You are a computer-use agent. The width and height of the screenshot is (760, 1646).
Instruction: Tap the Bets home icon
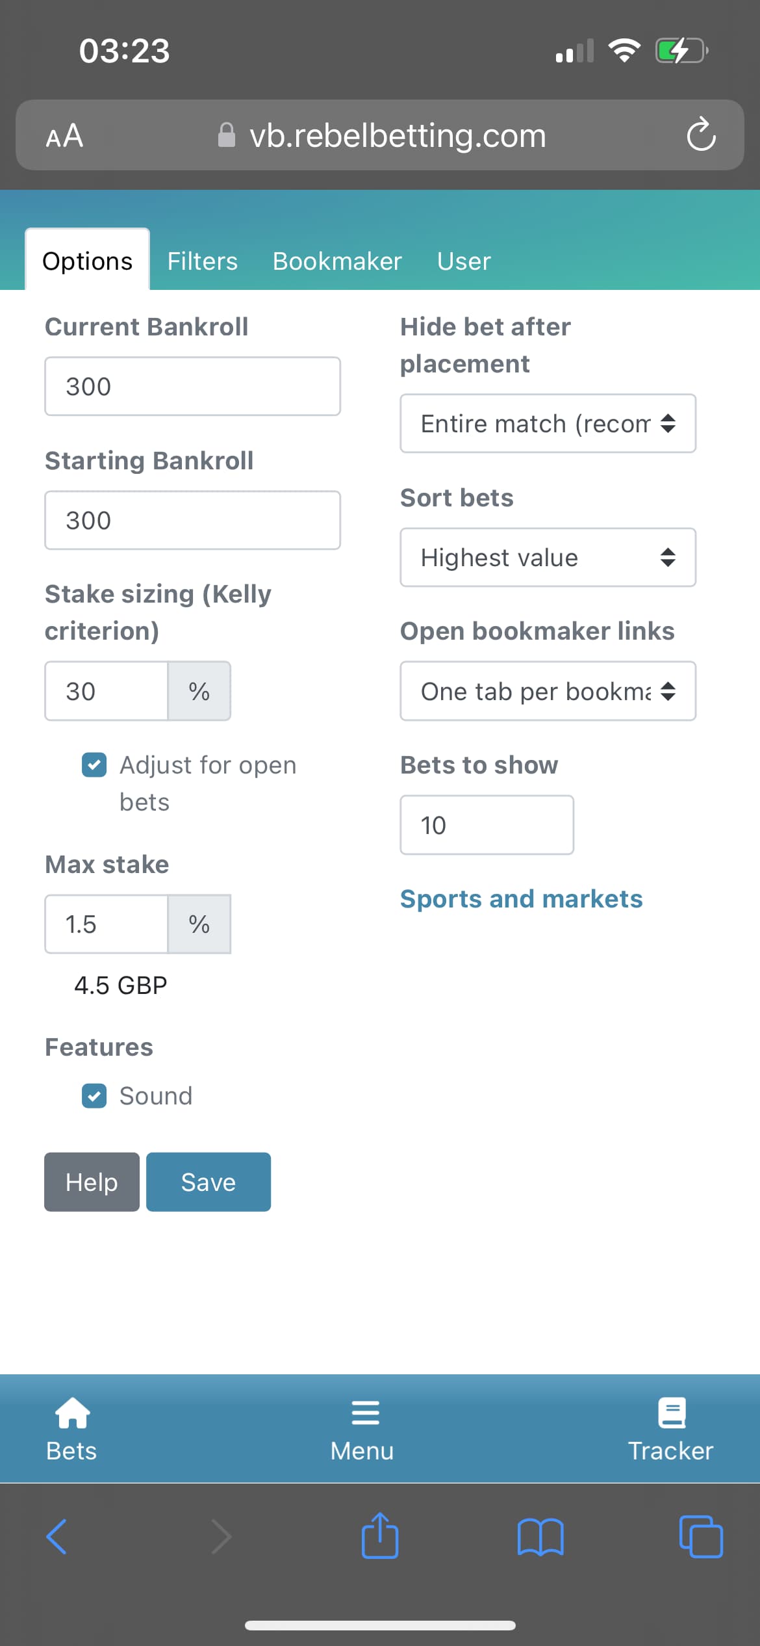[x=72, y=1413]
